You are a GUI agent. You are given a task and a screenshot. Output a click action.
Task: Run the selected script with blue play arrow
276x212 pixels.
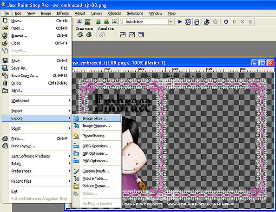tap(180, 22)
